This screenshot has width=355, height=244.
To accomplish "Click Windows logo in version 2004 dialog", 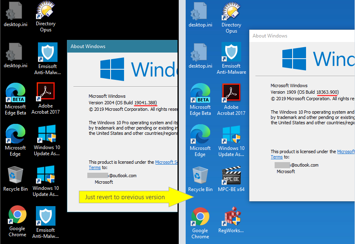I will (x=112, y=69).
